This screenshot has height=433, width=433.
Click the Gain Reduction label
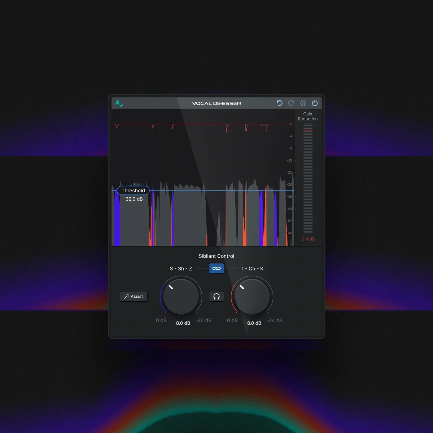point(308,116)
